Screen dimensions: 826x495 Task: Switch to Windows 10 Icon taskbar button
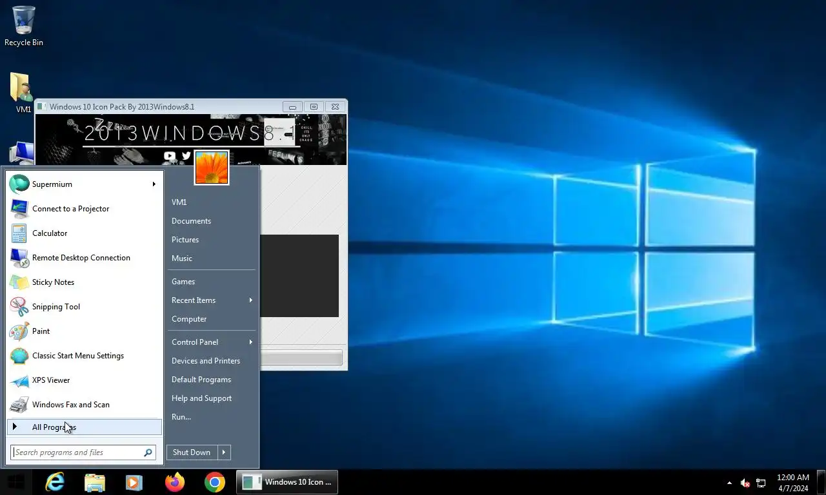click(x=287, y=482)
